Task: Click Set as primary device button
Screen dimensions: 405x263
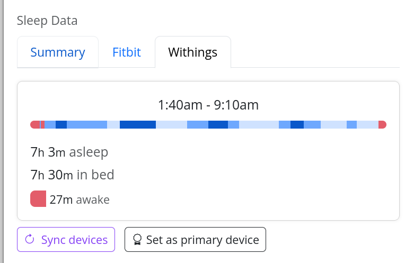Action: (195, 240)
